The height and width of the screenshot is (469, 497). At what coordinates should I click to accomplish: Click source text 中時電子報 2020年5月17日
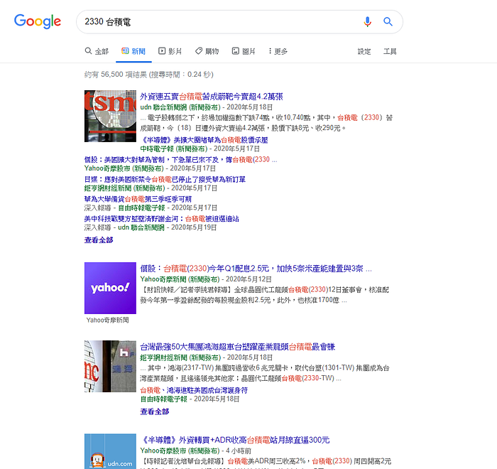pyautogui.click(x=200, y=149)
